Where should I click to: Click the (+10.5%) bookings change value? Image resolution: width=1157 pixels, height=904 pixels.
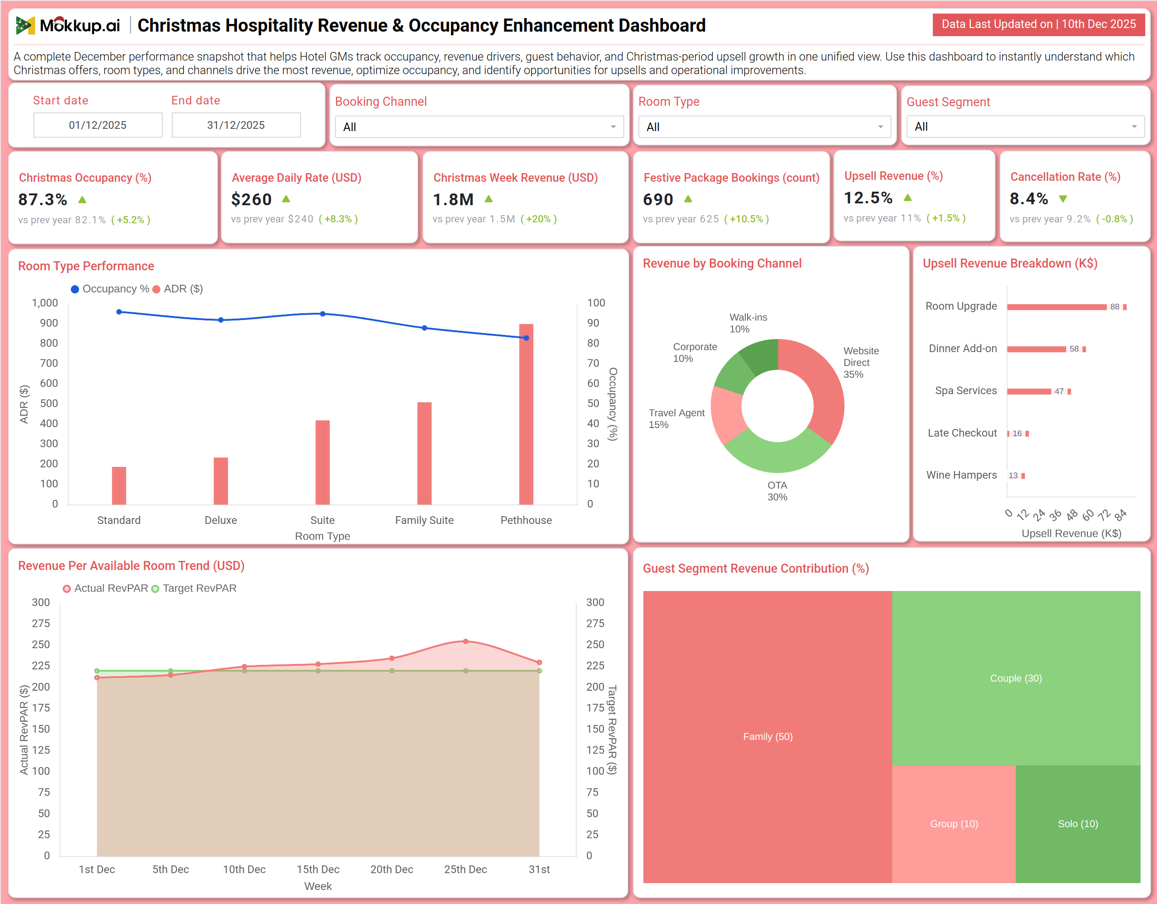(x=747, y=219)
